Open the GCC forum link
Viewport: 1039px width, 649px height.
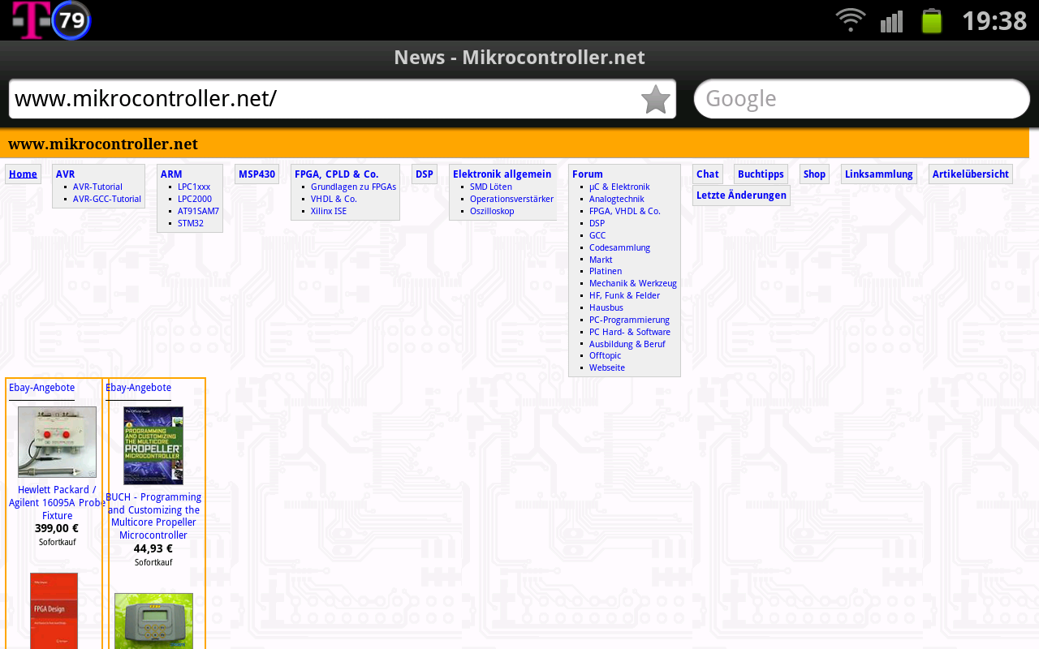(597, 235)
